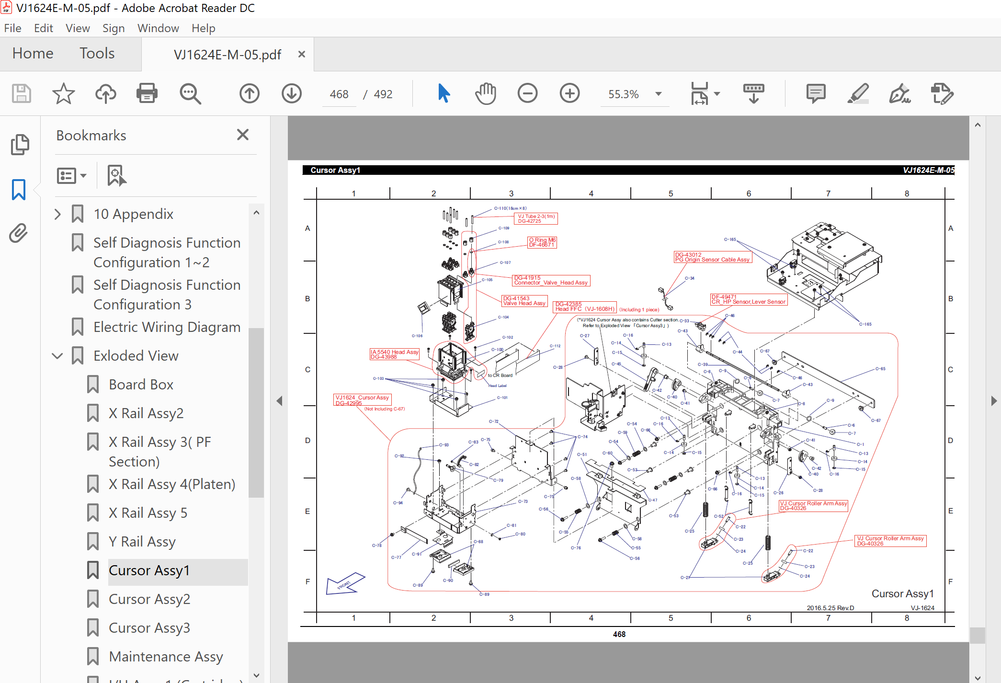Screen dimensions: 1001x683
Task: Add file to favorites with star icon
Action: tap(63, 93)
